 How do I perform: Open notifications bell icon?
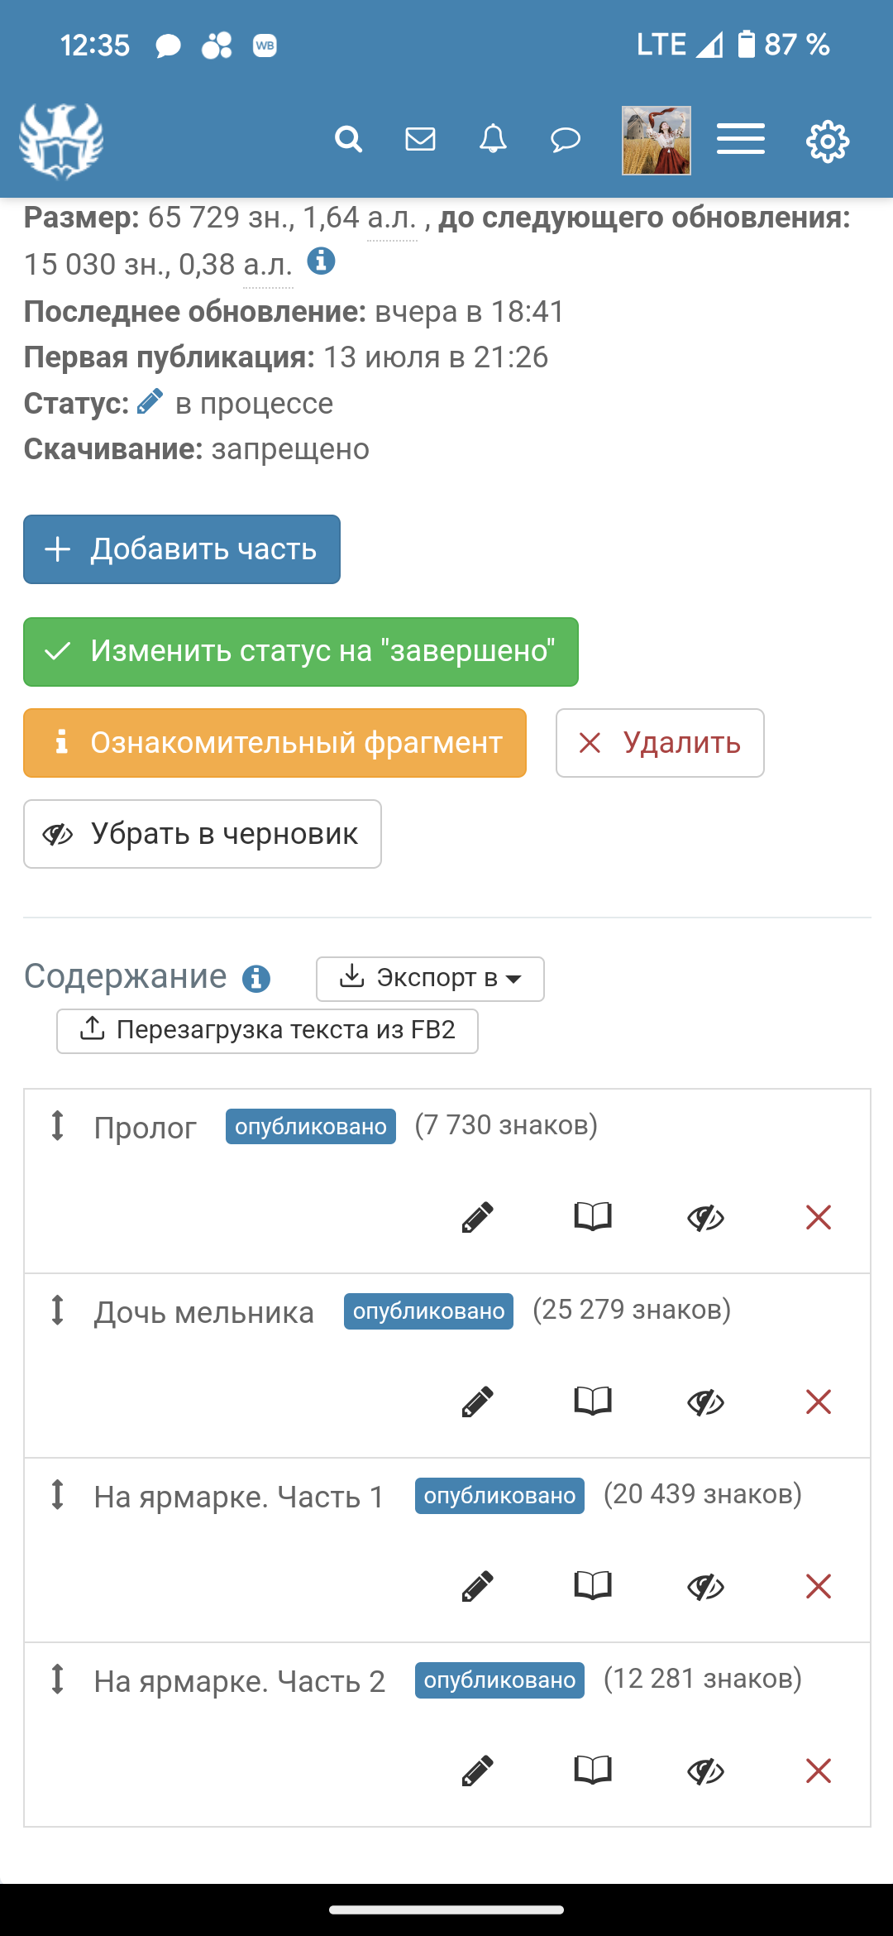click(493, 139)
